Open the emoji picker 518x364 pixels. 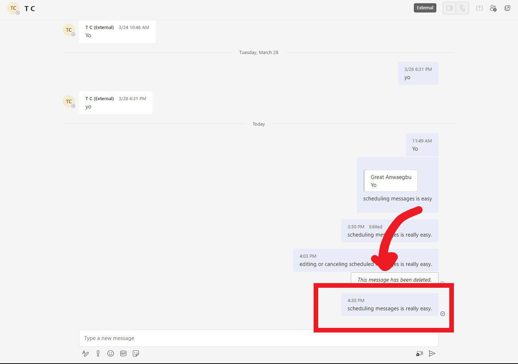point(111,353)
